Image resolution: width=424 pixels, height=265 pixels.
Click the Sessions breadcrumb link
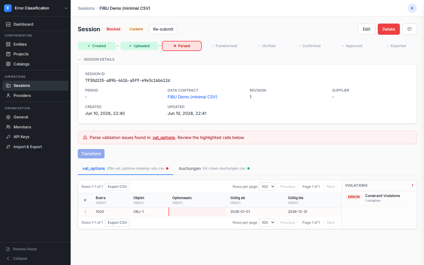click(x=86, y=8)
